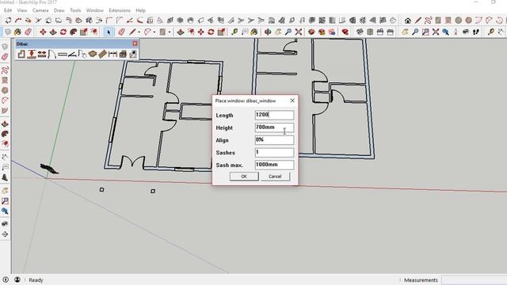
Task: Select the Dibac Wall tool icon
Action: point(21,54)
